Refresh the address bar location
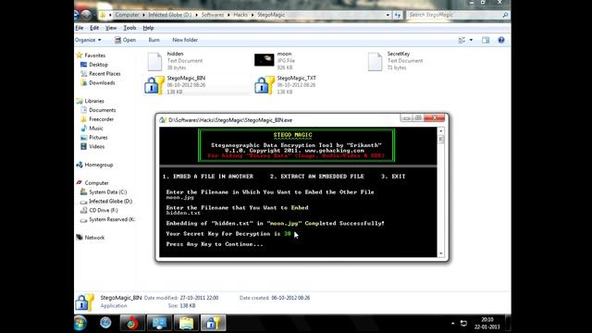The image size is (592, 333). pyautogui.click(x=398, y=15)
